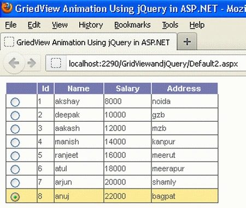
Task: Click the Address column header
Action: 184,88
